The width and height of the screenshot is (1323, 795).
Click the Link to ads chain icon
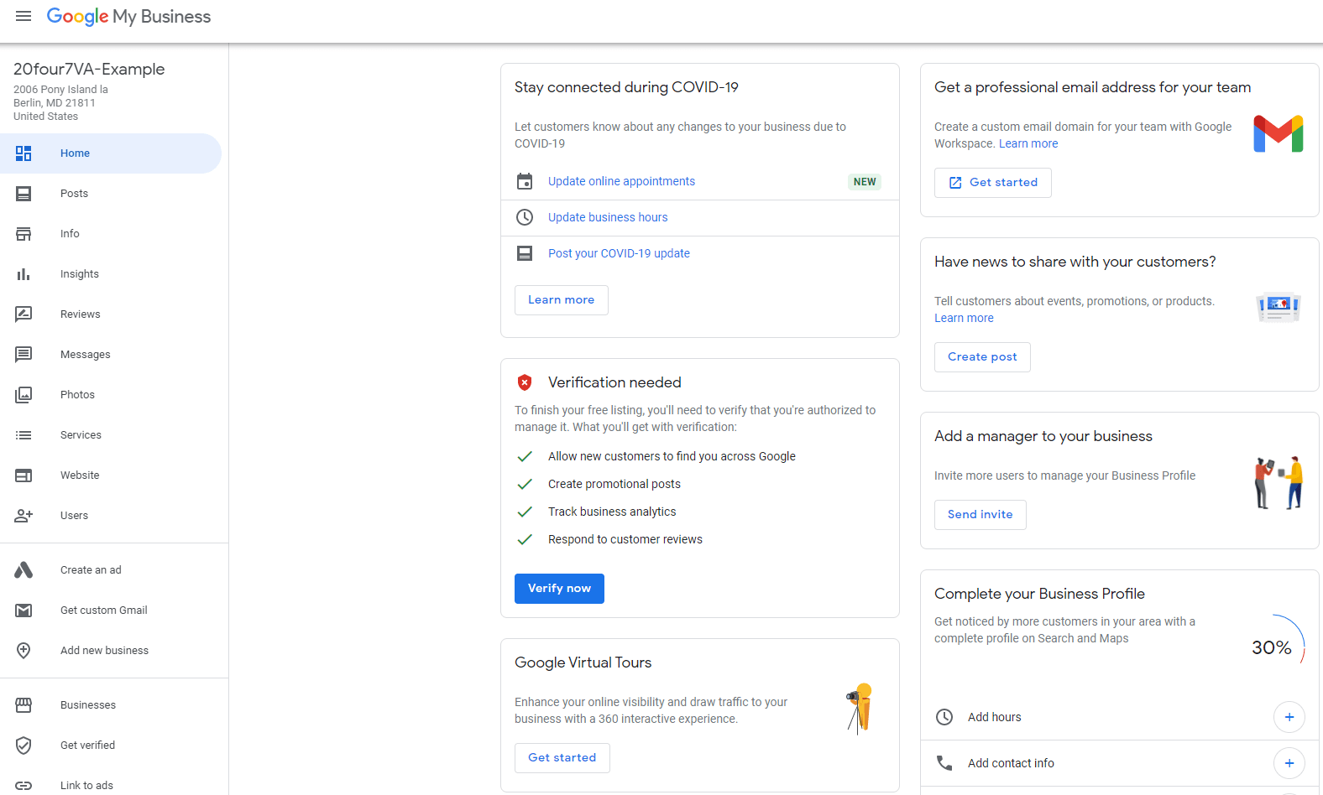(x=24, y=786)
